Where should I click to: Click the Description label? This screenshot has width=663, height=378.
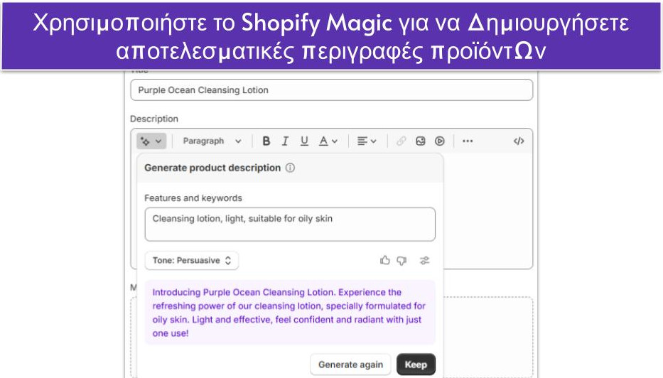154,119
